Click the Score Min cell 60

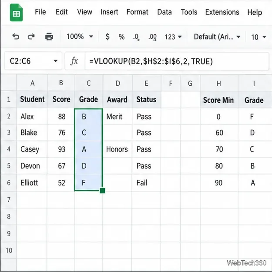(x=219, y=133)
